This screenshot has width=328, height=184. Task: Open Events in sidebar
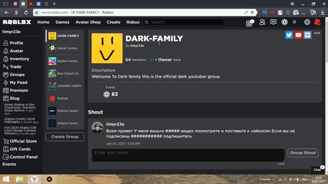click(x=9, y=164)
